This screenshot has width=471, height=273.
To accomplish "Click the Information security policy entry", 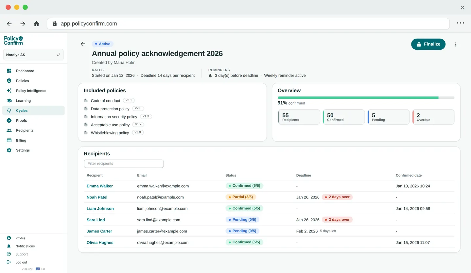I will click(x=114, y=117).
